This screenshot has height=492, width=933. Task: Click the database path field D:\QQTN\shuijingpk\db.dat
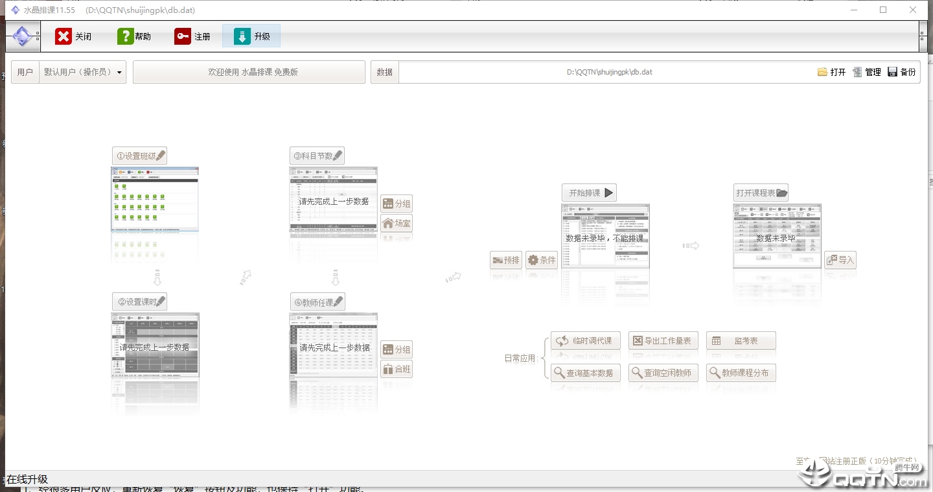pos(609,72)
